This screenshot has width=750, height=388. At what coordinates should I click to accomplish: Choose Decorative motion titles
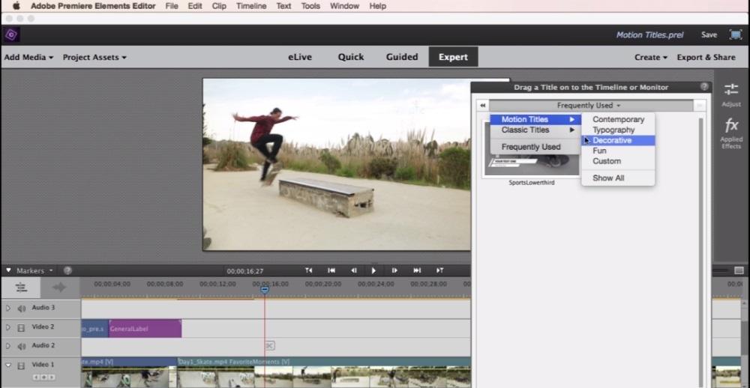pos(618,141)
